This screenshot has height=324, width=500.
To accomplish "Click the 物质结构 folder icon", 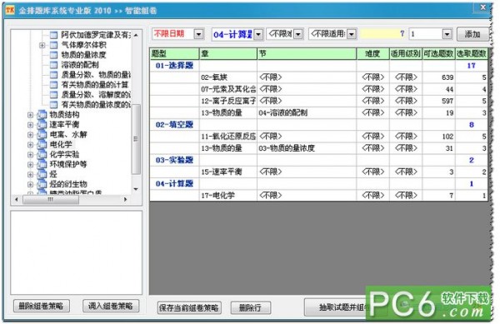I will [x=42, y=115].
